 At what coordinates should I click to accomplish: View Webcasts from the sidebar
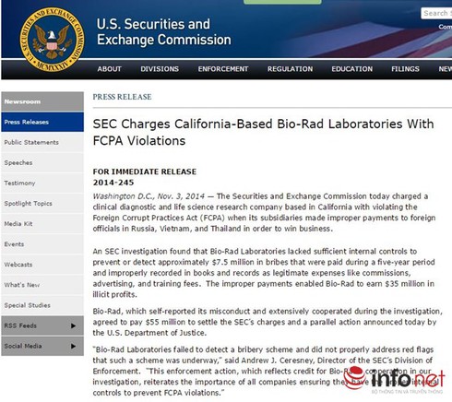[42, 265]
